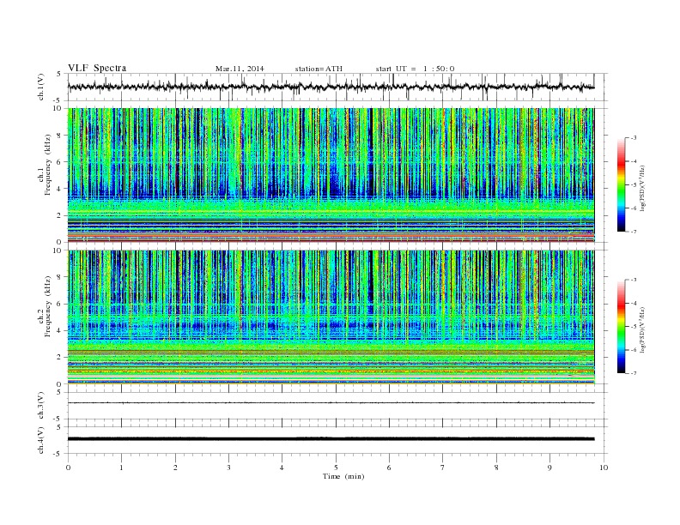Click the "ch.1 Frequency (kHz)" axis label
The width and height of the screenshot is (680, 525).
point(46,175)
